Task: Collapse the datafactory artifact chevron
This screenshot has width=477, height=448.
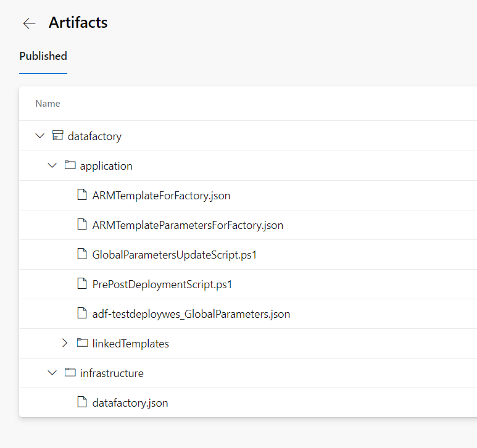Action: click(40, 136)
